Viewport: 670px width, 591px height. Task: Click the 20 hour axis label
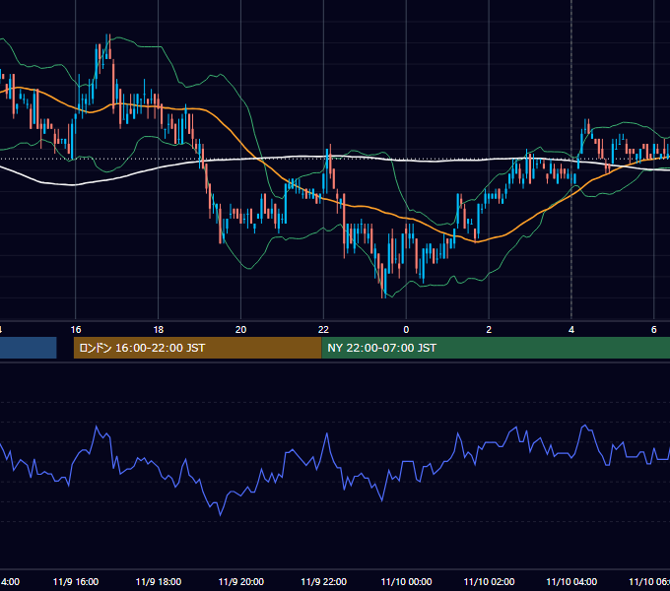pos(241,330)
